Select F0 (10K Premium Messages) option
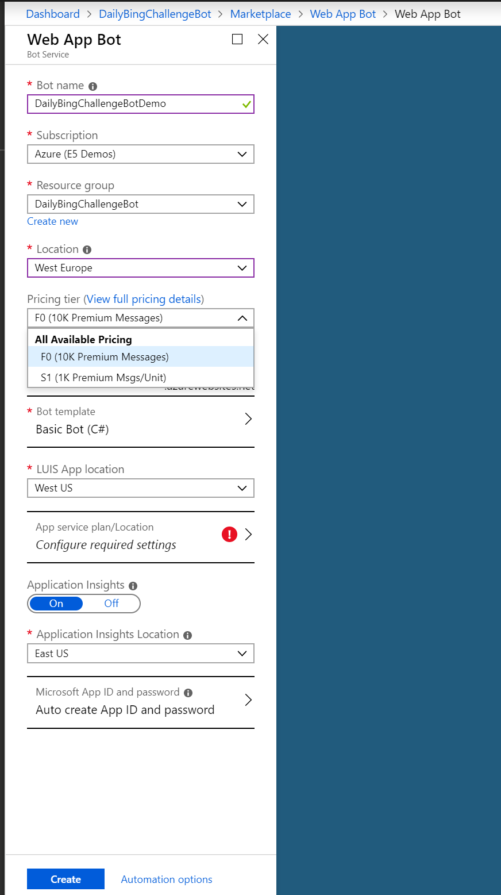This screenshot has height=895, width=501. click(105, 357)
